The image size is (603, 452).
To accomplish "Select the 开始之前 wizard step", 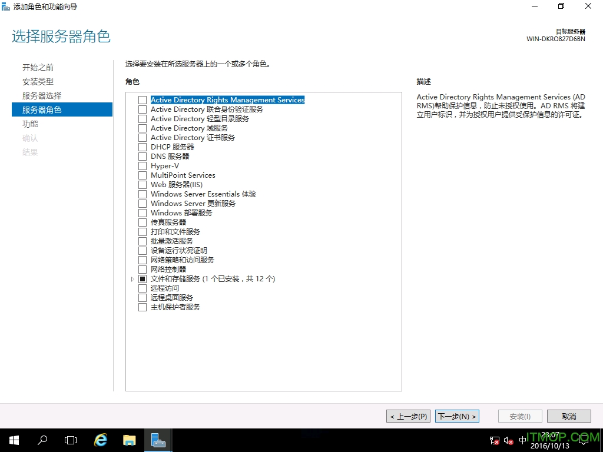I will click(x=38, y=67).
